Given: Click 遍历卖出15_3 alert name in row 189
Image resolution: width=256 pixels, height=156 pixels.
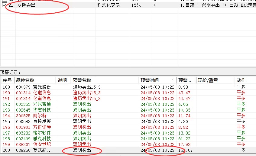Looking at the screenshot, I should tap(87, 87).
